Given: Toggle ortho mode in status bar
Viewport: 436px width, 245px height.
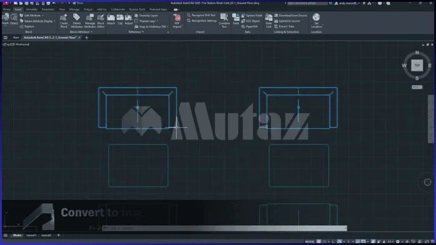Looking at the screenshot, I should pos(333,242).
